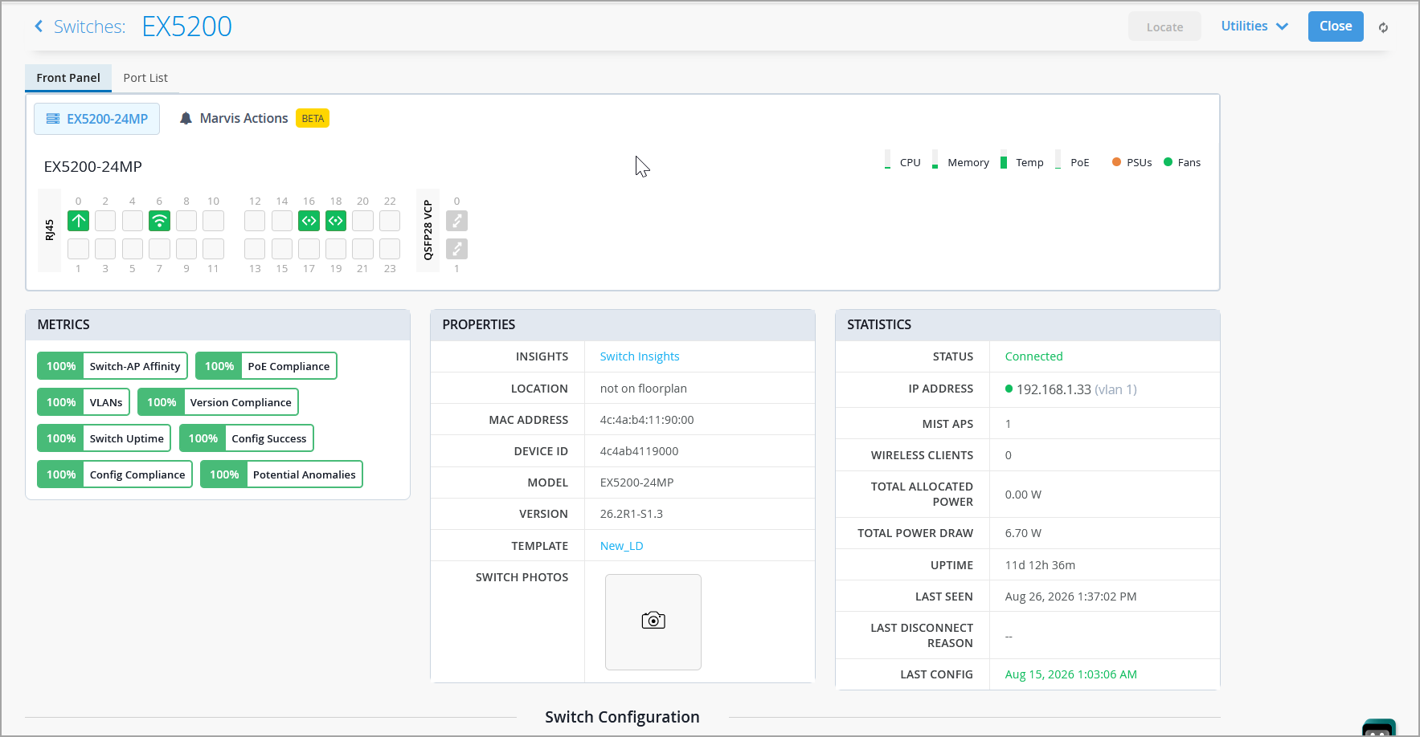Open last config date Aug 15, 2026 link
This screenshot has height=737, width=1420.
(1071, 674)
